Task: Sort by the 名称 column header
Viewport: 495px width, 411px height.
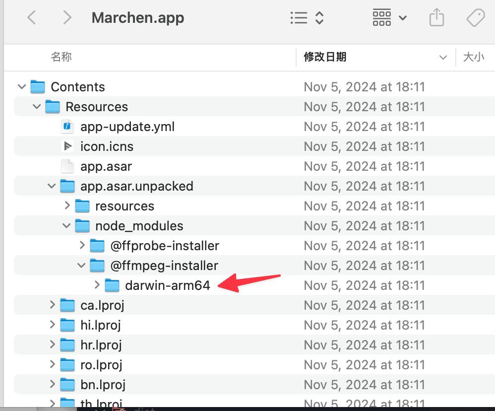Action: (61, 57)
